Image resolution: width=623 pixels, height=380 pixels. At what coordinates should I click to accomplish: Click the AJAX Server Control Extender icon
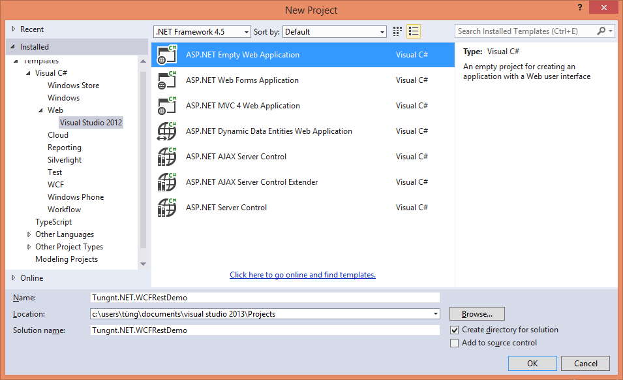[167, 182]
